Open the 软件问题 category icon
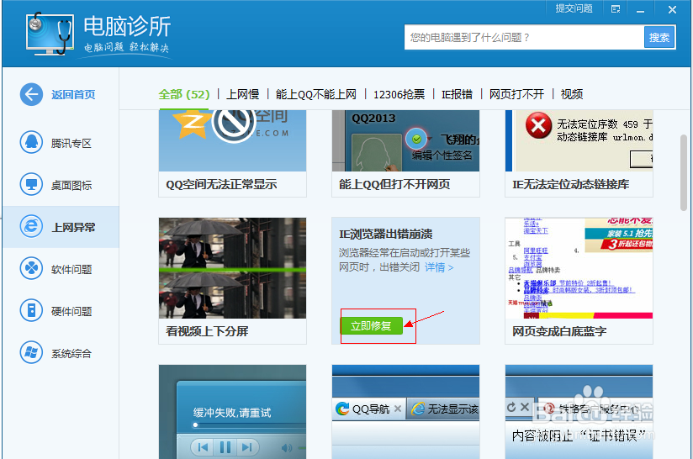Viewport: 693px width, 459px height. click(31, 269)
